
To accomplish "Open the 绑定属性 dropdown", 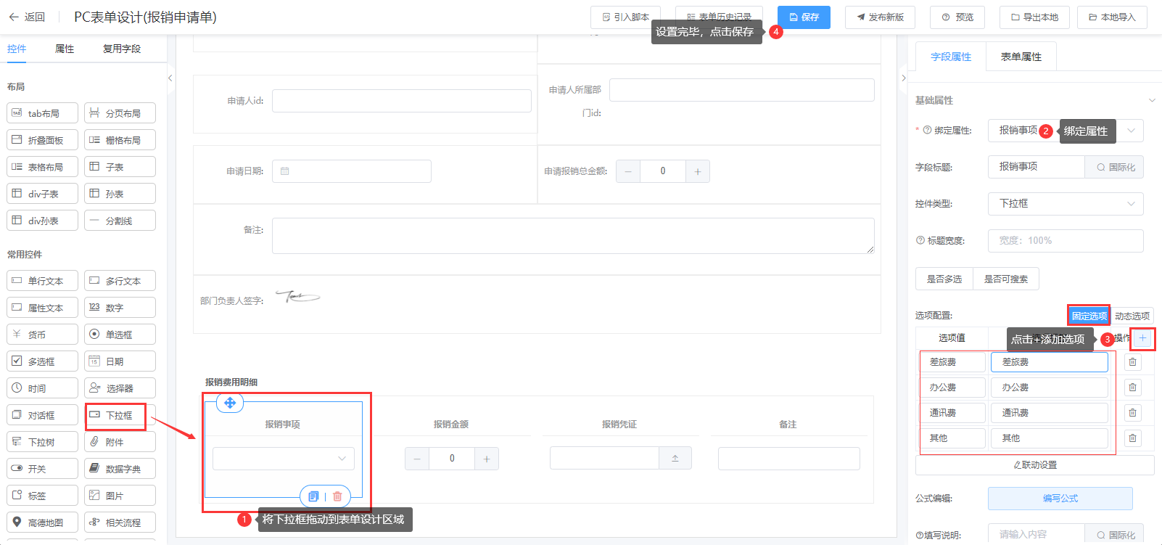I will click(x=1066, y=131).
